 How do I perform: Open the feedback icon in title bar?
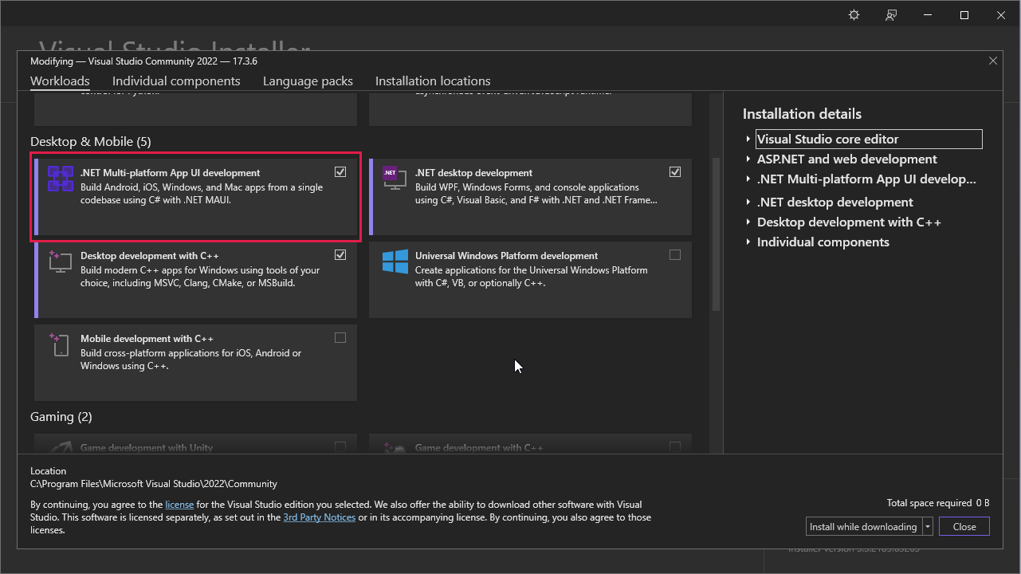click(x=891, y=15)
